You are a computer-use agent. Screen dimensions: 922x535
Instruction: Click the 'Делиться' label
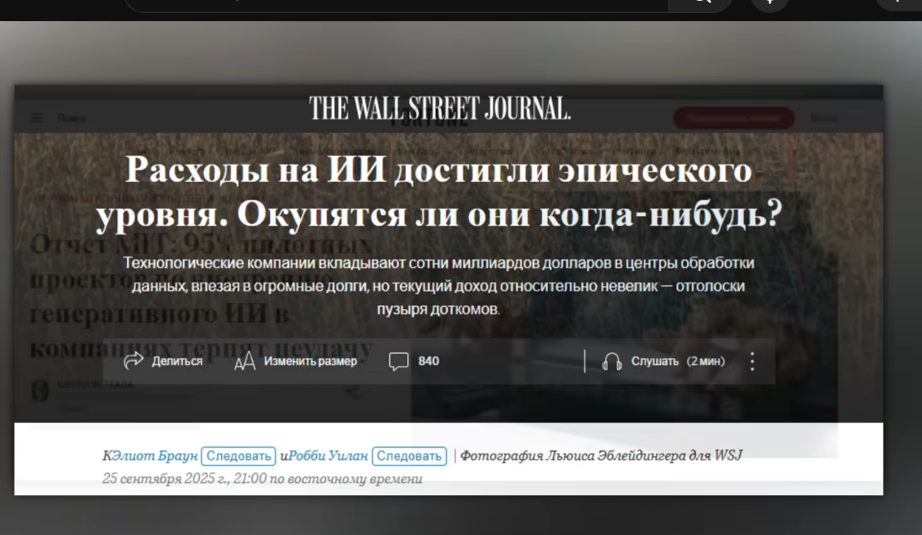pyautogui.click(x=177, y=361)
